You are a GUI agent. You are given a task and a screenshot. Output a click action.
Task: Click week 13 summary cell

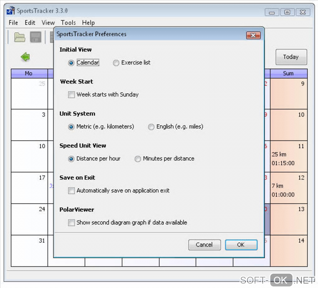(x=289, y=219)
